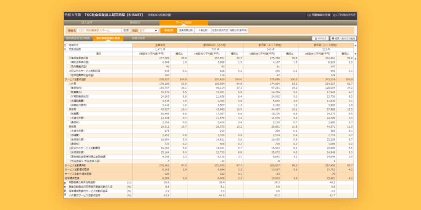Click the 都市部(6~7級地) column header

point(270,45)
